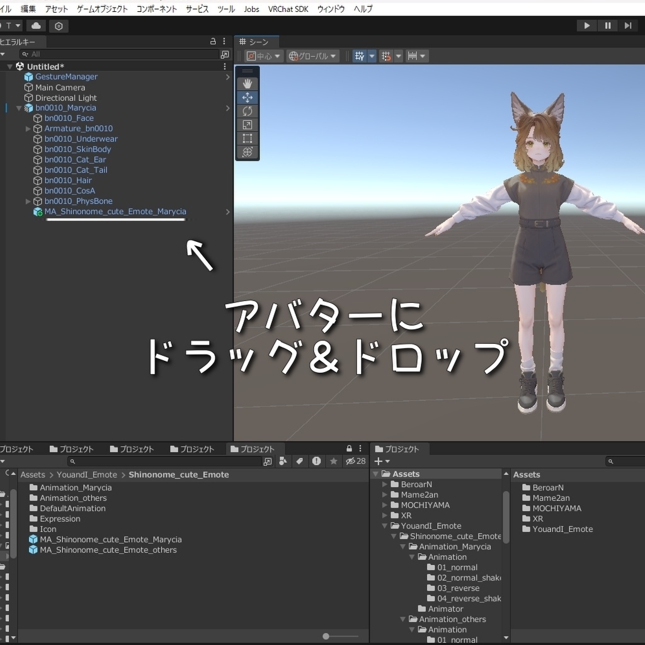
Task: Click the Pause button
Action: tap(608, 25)
